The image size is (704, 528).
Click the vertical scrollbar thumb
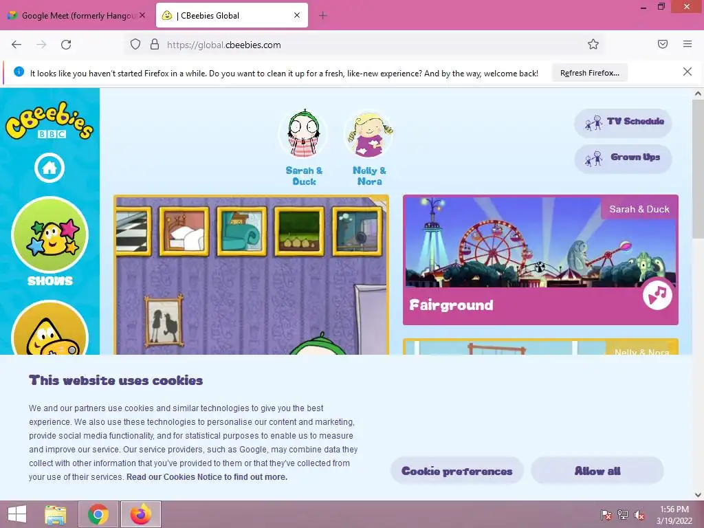point(698,170)
